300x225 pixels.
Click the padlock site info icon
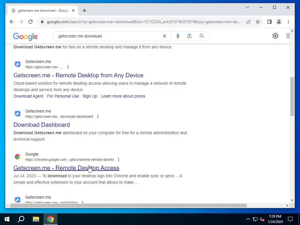tap(42, 22)
